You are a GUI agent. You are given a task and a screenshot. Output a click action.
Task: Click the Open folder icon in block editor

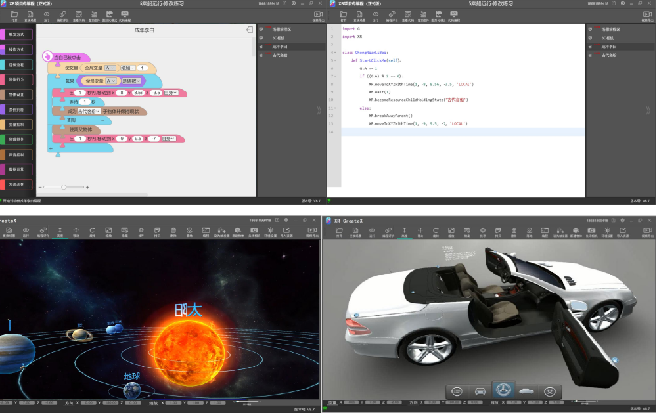click(13, 14)
